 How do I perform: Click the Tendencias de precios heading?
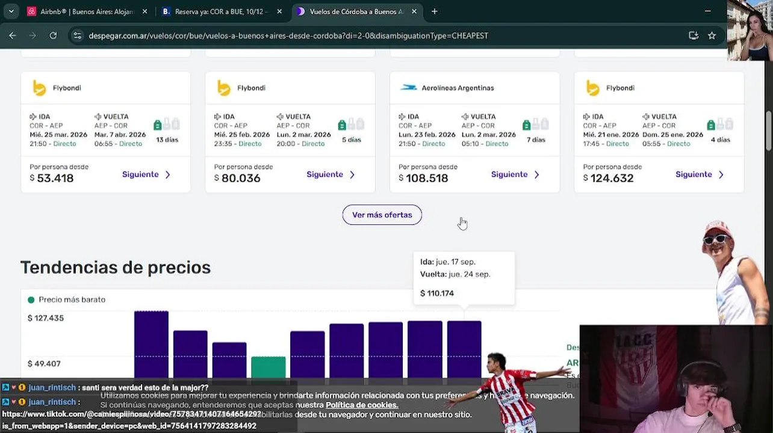tap(116, 268)
